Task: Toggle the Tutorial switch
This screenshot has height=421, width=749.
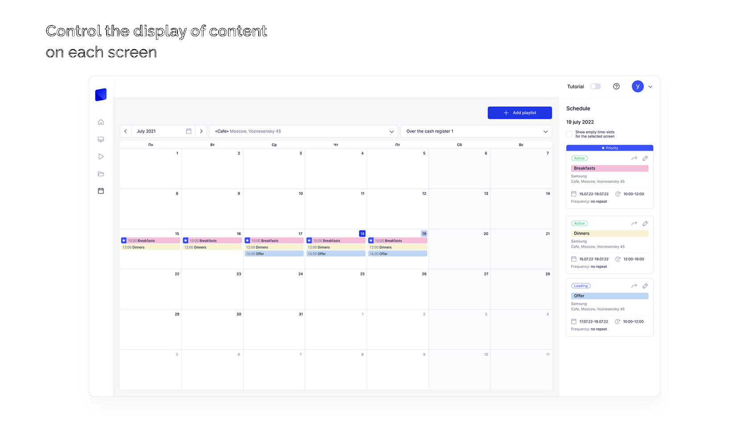Action: 595,86
